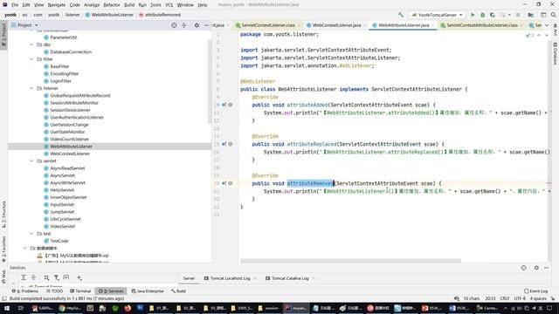Open the Refactor menu

(112, 5)
